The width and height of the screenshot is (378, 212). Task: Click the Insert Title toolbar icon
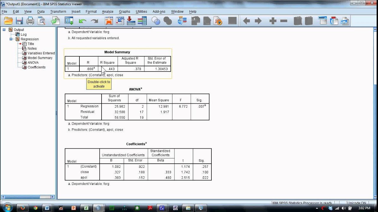click(334, 21)
